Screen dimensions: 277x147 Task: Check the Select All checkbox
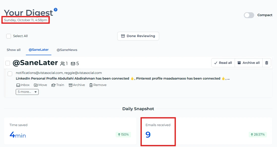[9, 36]
